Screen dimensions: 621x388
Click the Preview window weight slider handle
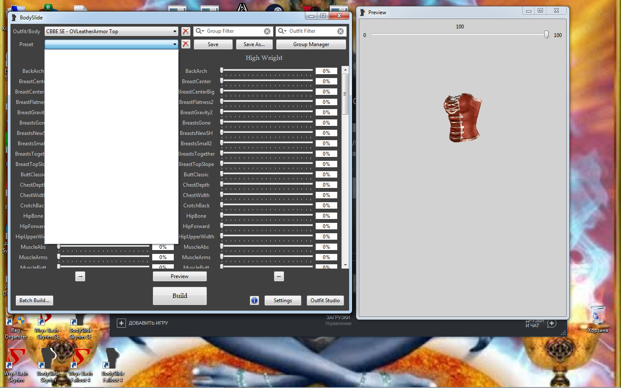pos(546,34)
